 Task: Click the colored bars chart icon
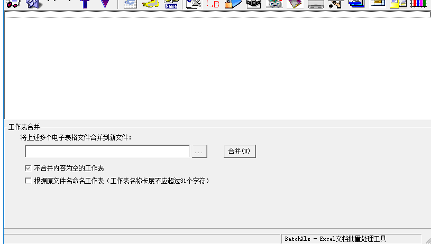(418, 4)
